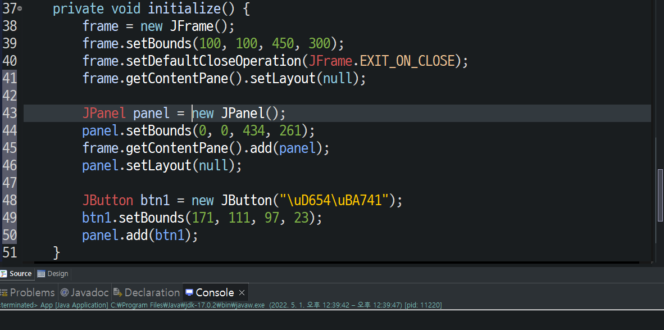Click panel.setLayout(null) statement on line 46
The height and width of the screenshot is (330, 664).
click(x=162, y=166)
